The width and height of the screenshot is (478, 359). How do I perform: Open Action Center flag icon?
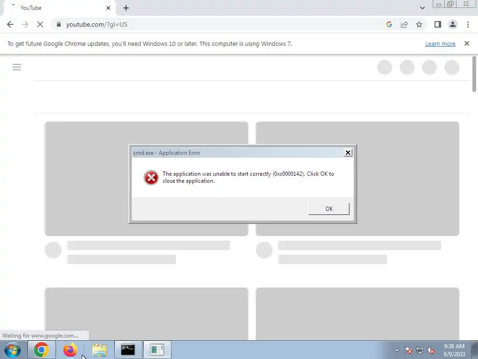click(x=408, y=350)
